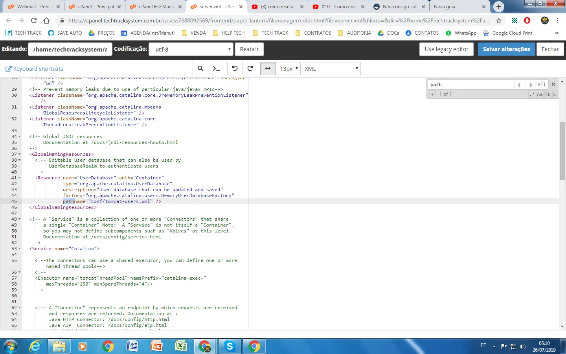Collapse the Service fold at line 53
566x354 pixels.
point(20,249)
